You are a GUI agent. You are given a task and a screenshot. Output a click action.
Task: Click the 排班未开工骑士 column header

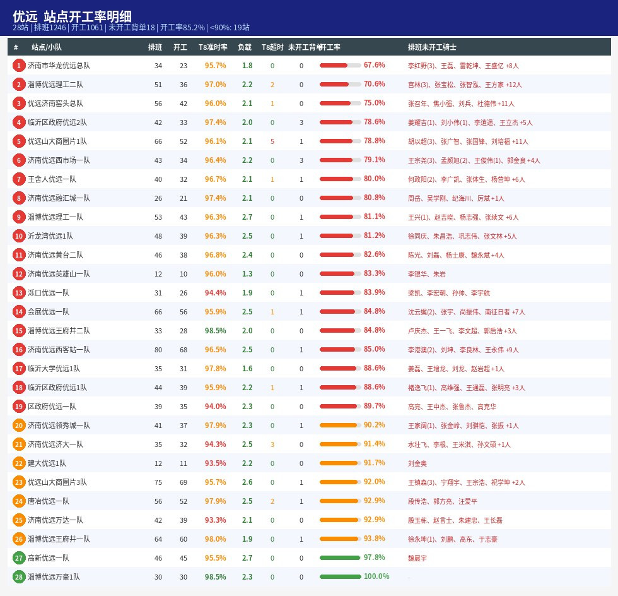pyautogui.click(x=432, y=47)
